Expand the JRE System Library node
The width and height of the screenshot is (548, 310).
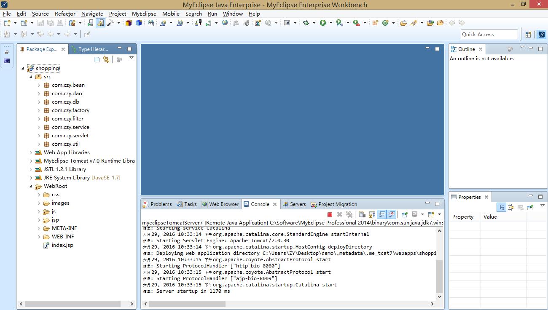click(x=31, y=178)
